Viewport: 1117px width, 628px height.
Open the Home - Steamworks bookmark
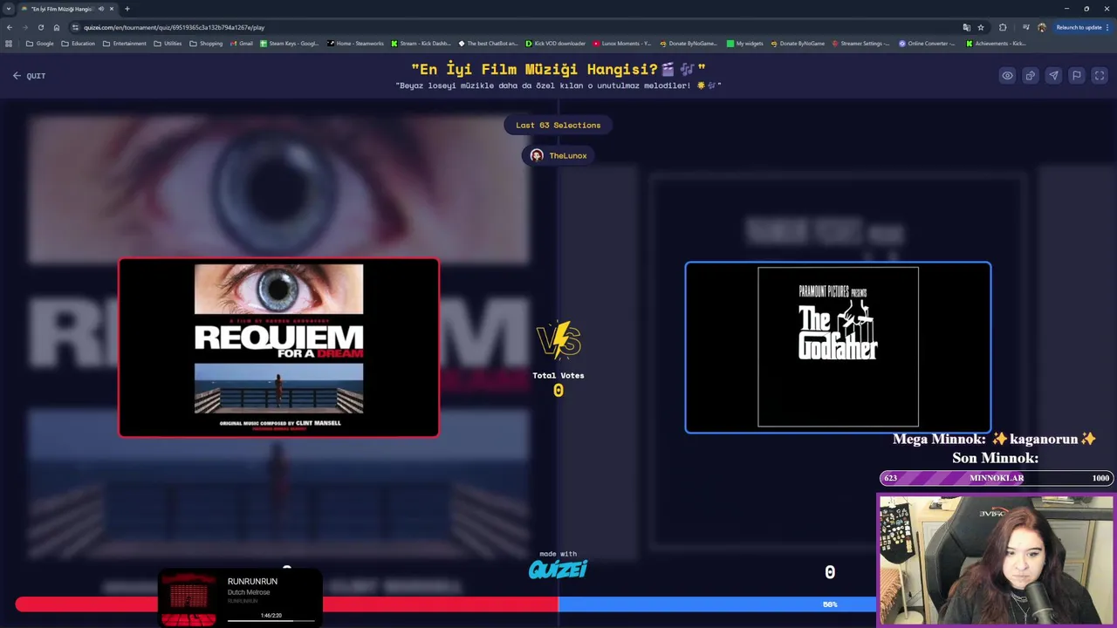point(355,44)
